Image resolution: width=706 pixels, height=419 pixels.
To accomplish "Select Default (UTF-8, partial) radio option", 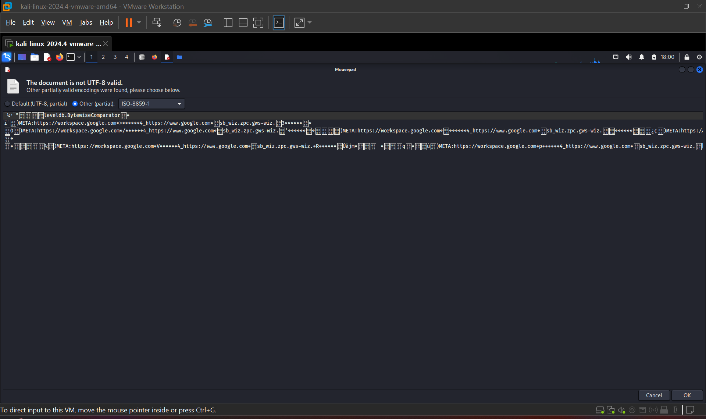I will click(x=36, y=104).
